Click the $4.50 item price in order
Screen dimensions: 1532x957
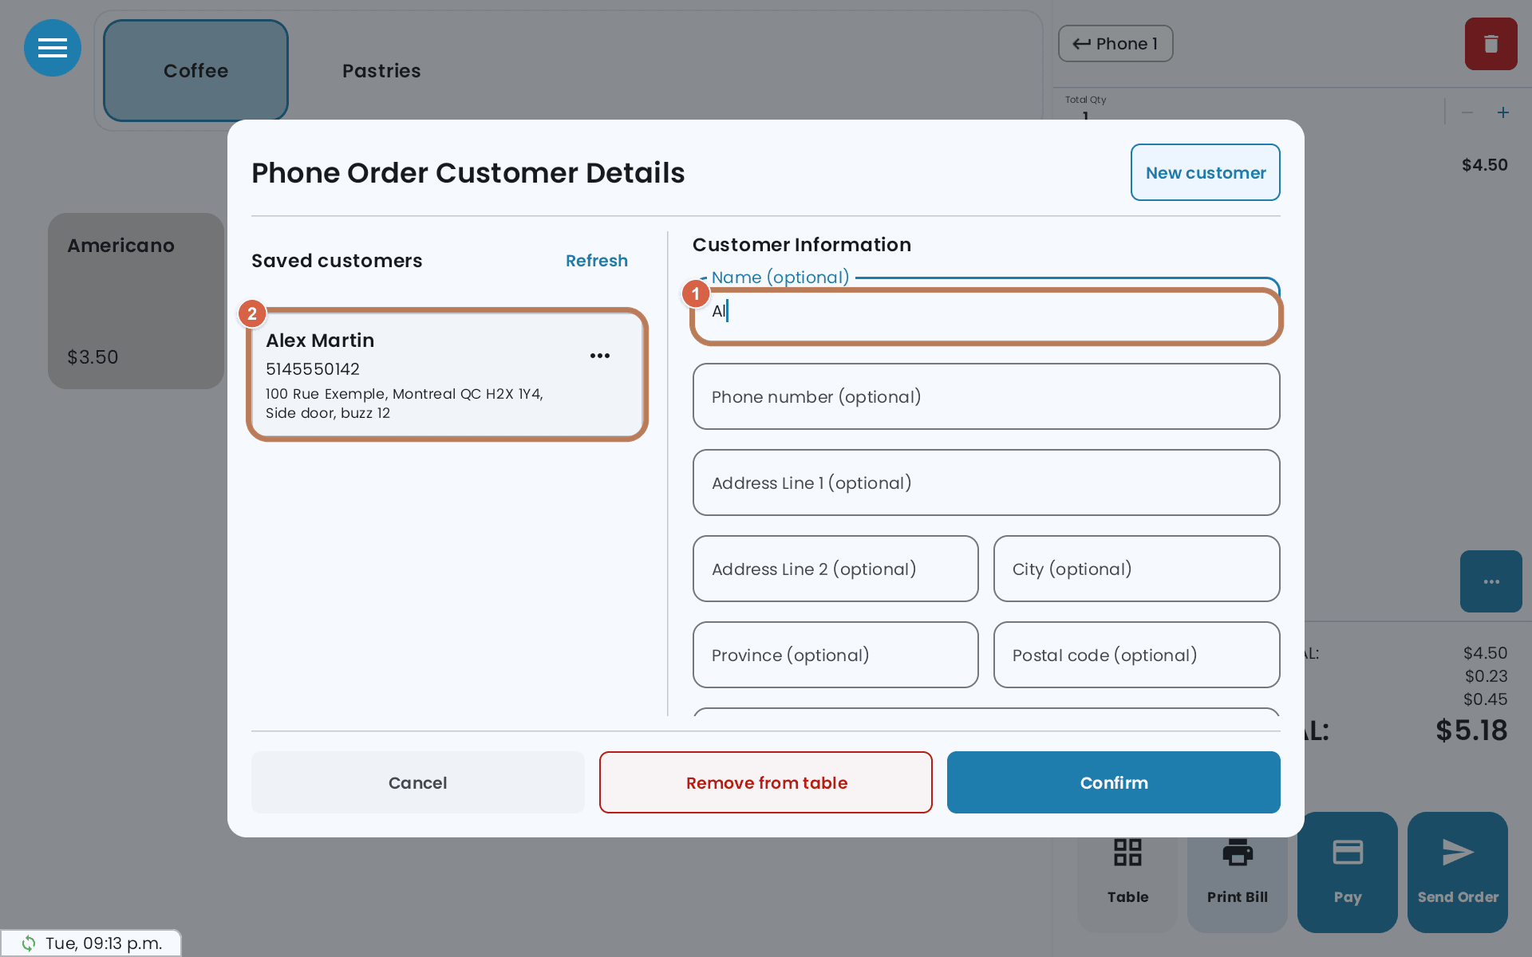tap(1485, 165)
